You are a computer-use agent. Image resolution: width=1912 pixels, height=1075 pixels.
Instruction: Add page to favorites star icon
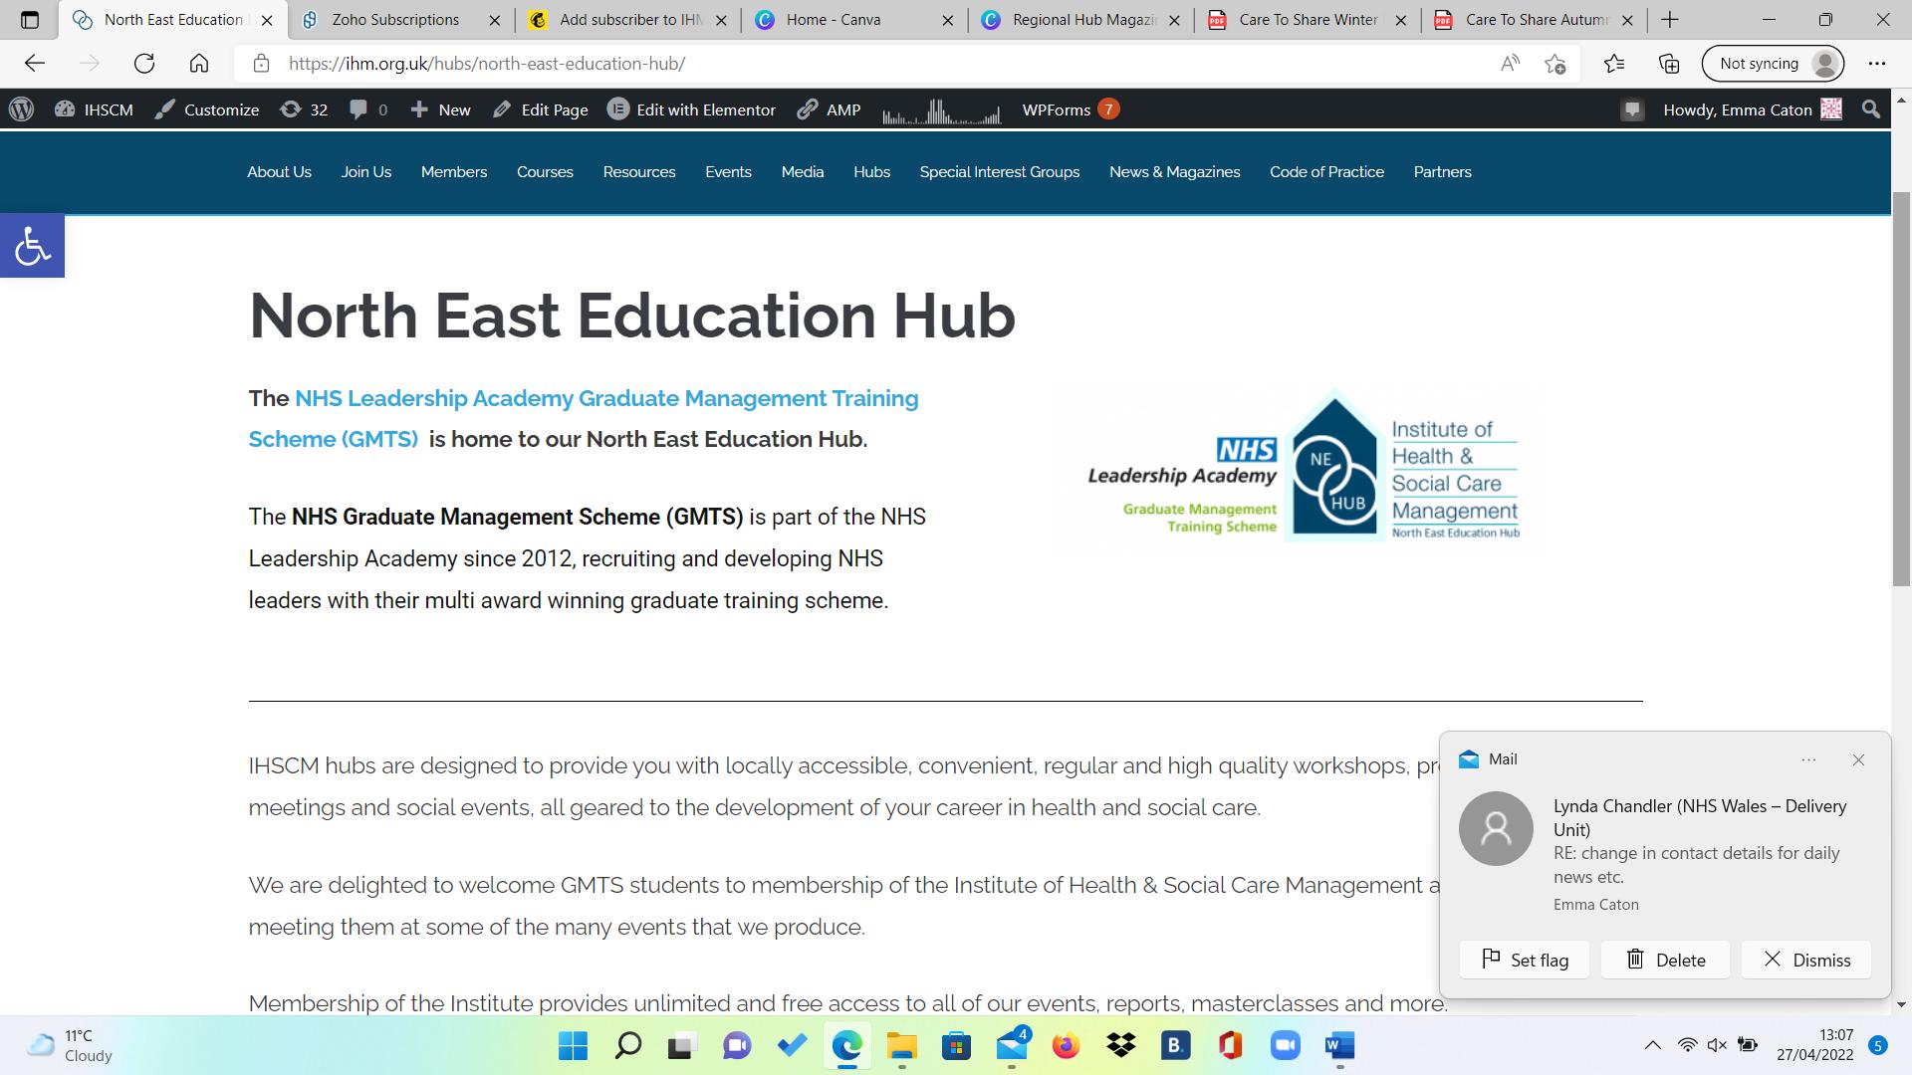pos(1555,64)
